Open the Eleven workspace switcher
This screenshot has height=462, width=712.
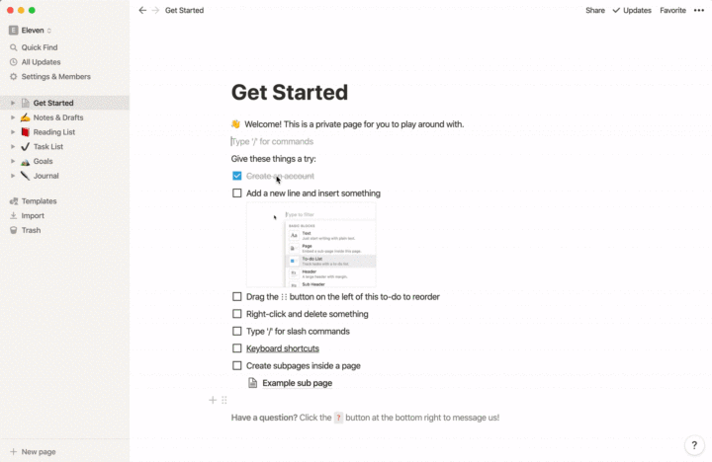pos(31,31)
